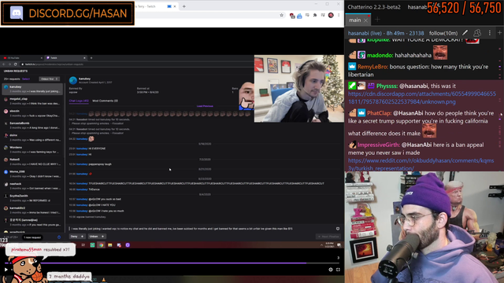
Task: Open the Chrome three-dot menu
Action: [339, 15]
